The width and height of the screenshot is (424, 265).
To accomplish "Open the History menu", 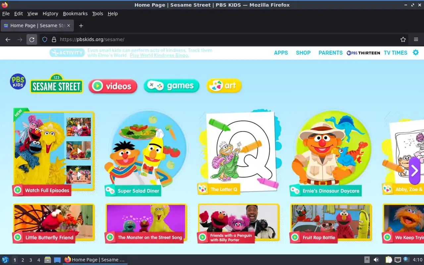I will 50,14.
